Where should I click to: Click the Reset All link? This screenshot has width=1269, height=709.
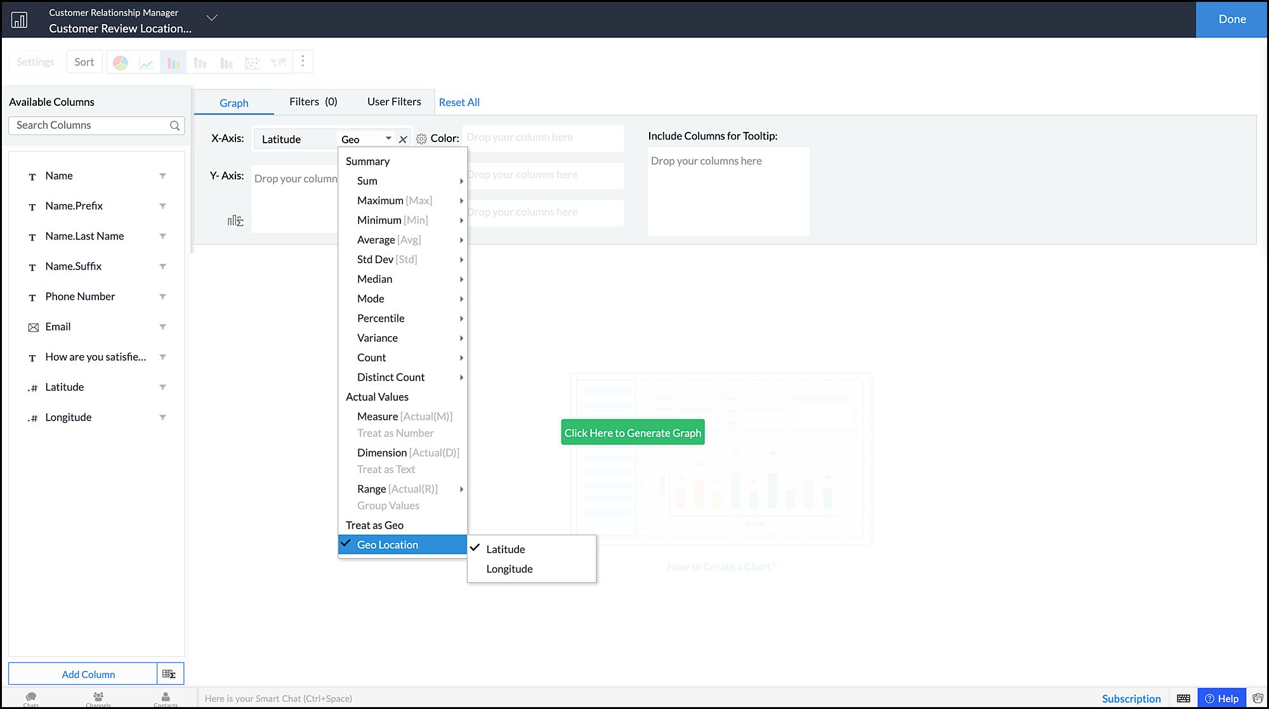click(459, 102)
